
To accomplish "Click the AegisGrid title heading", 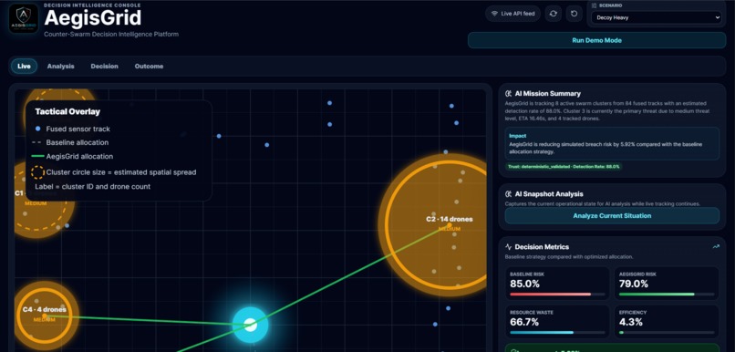I will click(93, 18).
